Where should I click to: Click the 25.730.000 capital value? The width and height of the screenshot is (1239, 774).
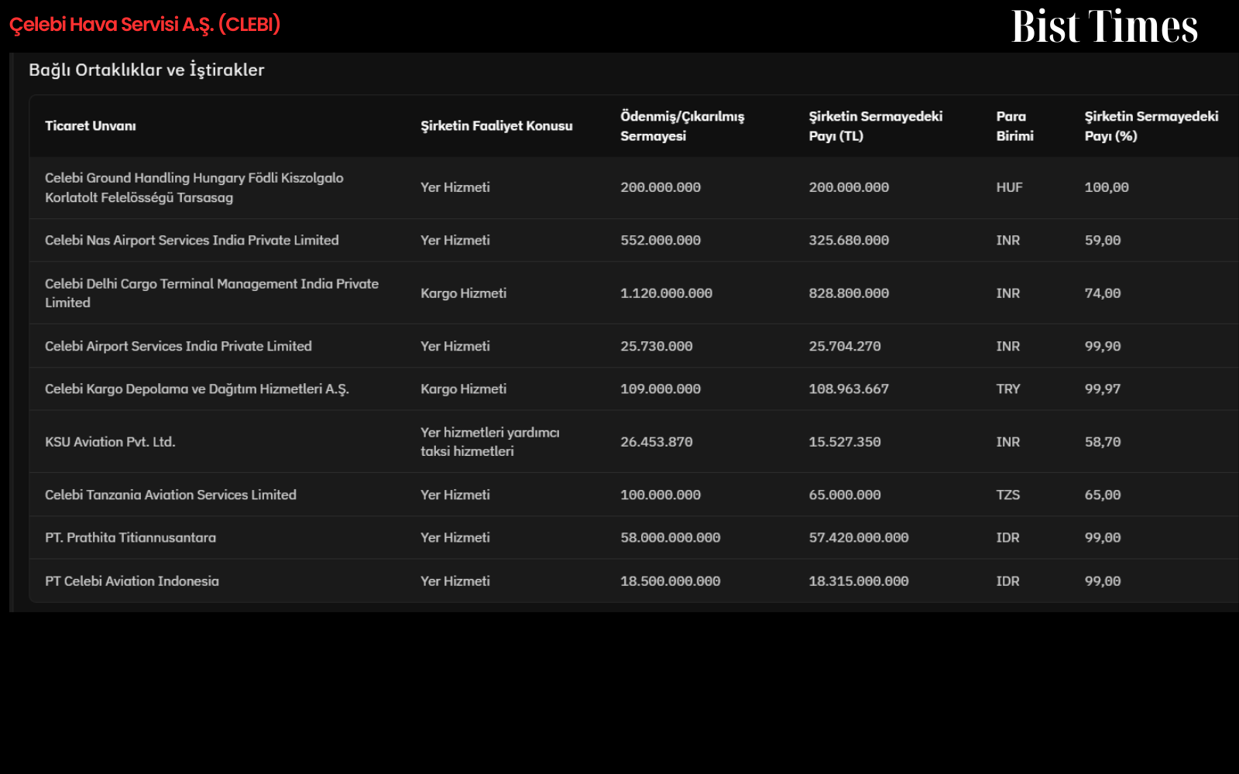click(657, 346)
